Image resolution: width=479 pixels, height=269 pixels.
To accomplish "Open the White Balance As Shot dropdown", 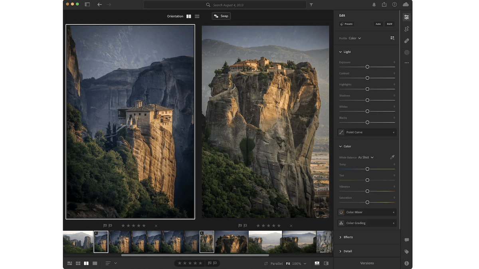I will point(366,157).
